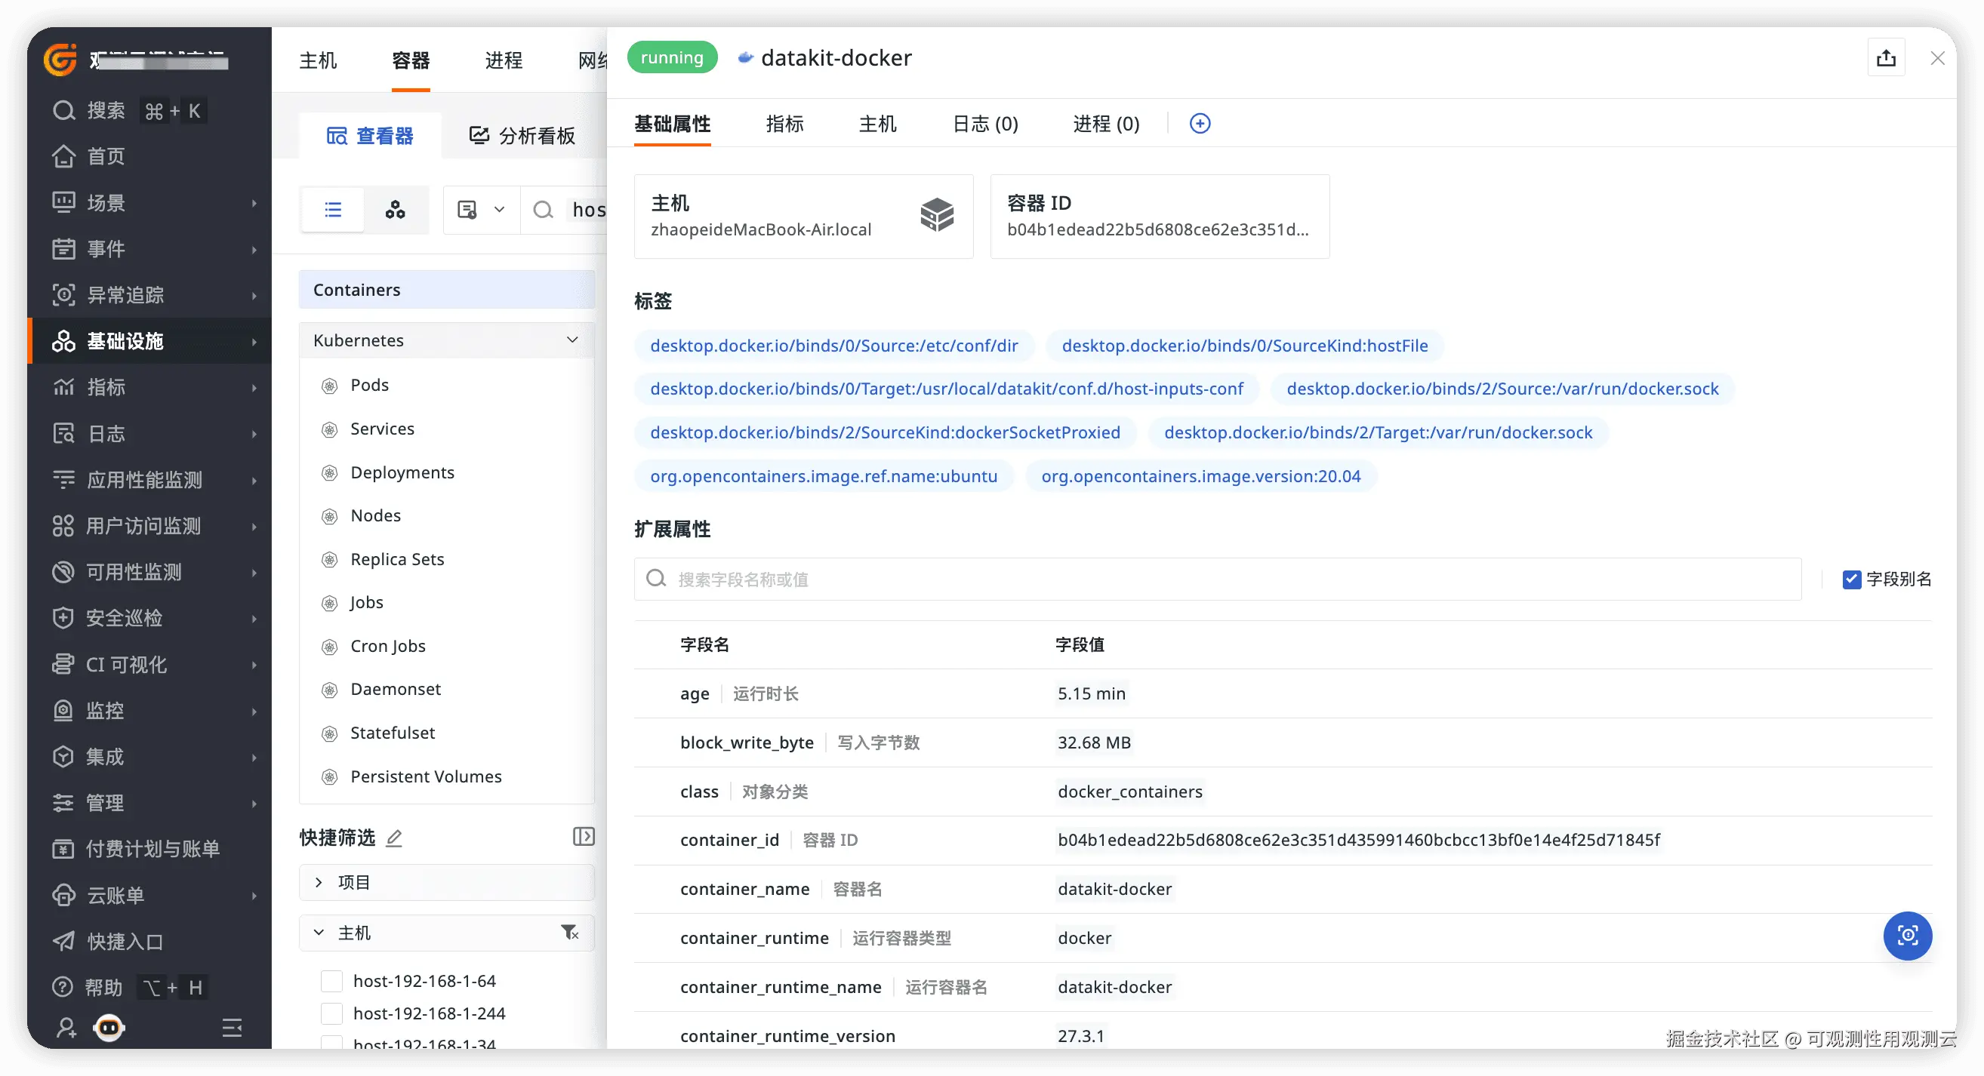The height and width of the screenshot is (1076, 1984).
Task: Check the host-192-168-1-244 filter
Action: [x=332, y=1013]
